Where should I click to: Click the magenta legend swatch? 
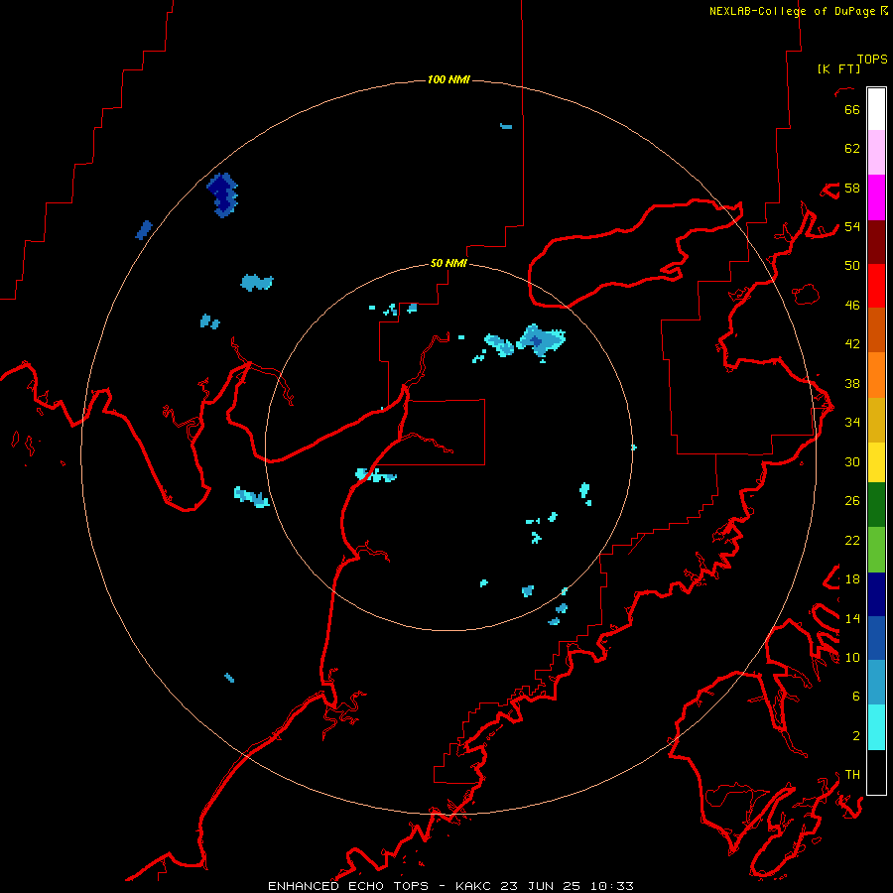pyautogui.click(x=876, y=197)
